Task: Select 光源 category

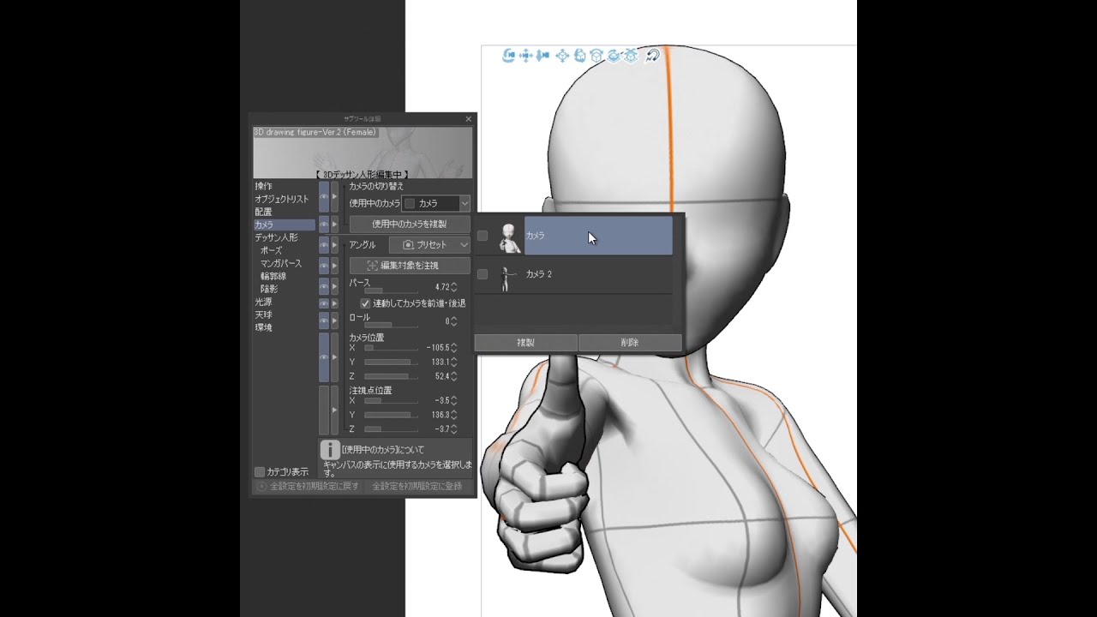Action: pyautogui.click(x=263, y=302)
